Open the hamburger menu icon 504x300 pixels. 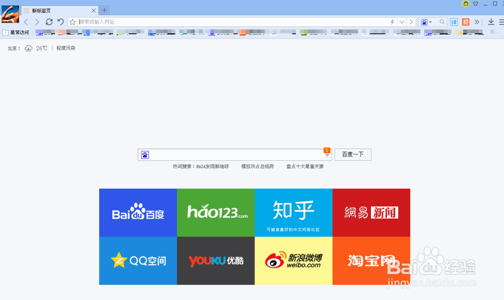point(502,22)
